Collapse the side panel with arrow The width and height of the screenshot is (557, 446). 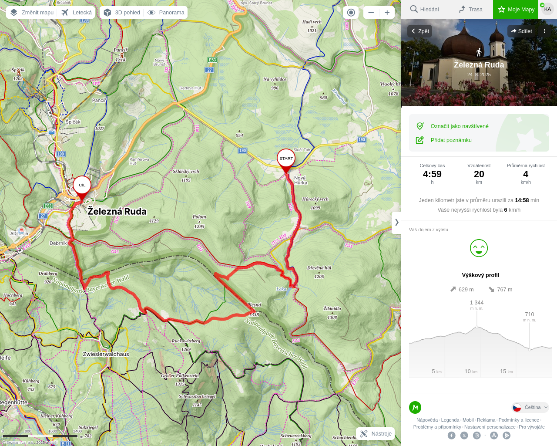pos(396,223)
